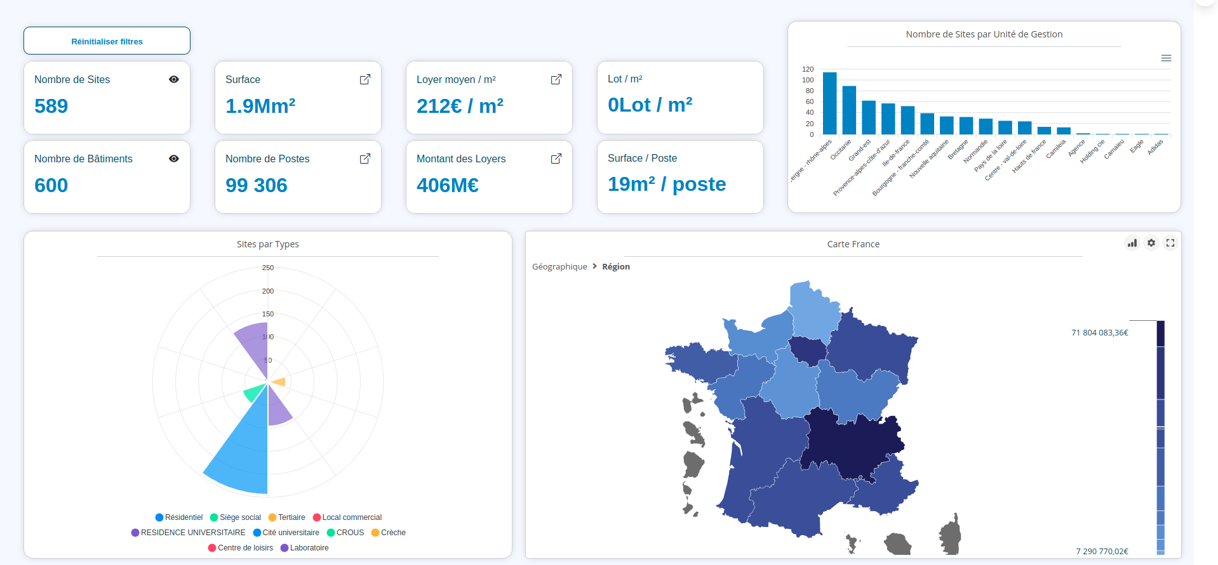
Task: Open Carte France settings gear
Action: (x=1151, y=243)
